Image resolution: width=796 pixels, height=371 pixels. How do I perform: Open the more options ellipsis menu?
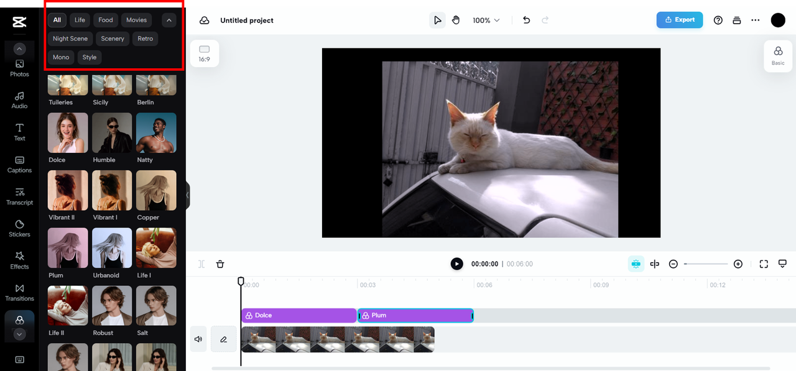click(756, 21)
